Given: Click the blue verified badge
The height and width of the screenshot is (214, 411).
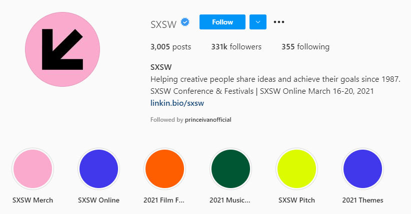Looking at the screenshot, I should tap(185, 22).
